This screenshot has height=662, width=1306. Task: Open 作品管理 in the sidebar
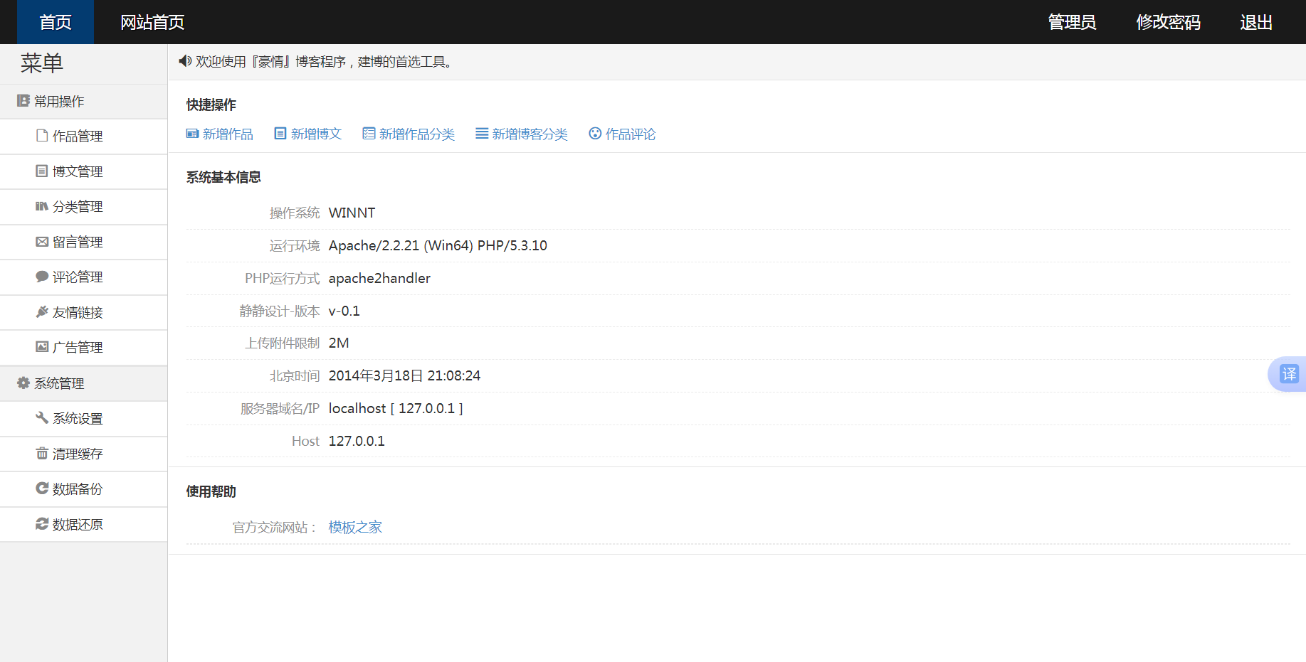78,137
